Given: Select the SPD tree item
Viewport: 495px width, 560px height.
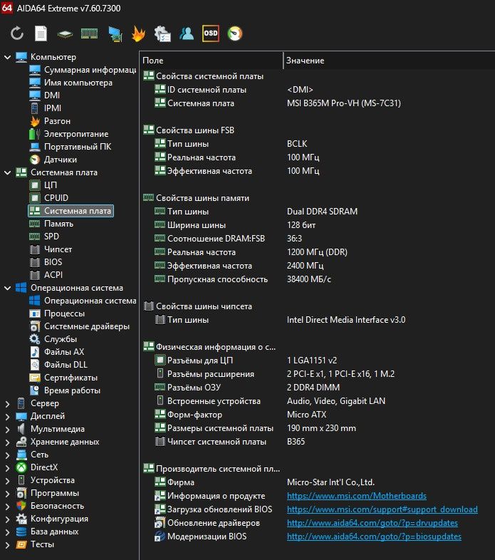Looking at the screenshot, I should tap(44, 237).
